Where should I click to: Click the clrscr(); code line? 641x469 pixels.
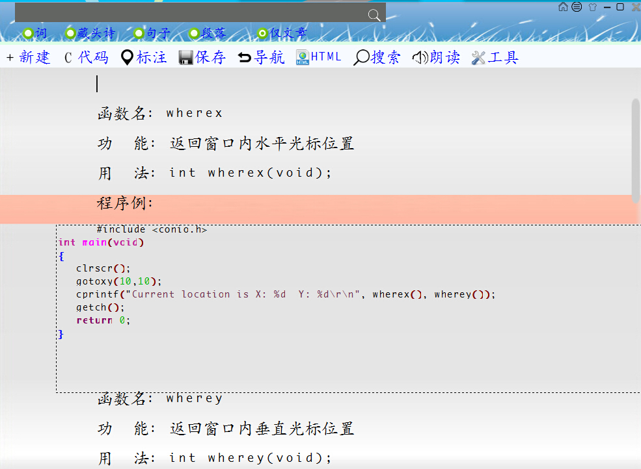pyautogui.click(x=103, y=268)
